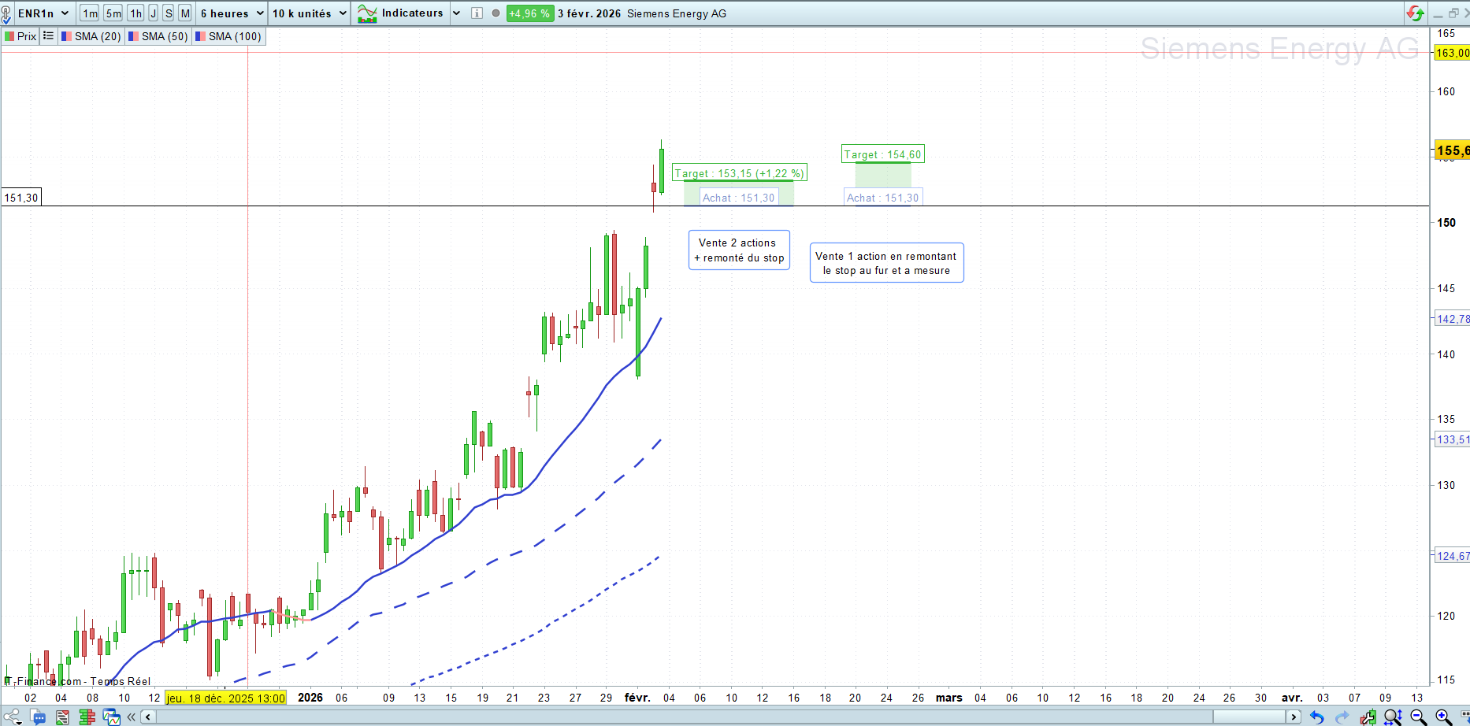Open the chart comments chat icon
This screenshot has height=726, width=1470.
[x=38, y=717]
